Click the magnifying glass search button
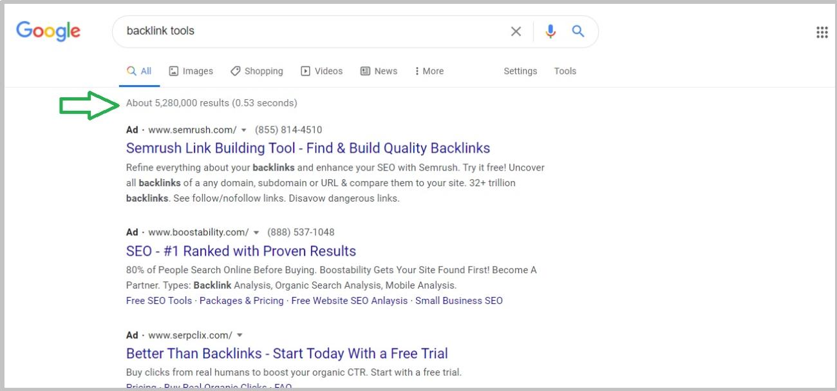837x391 pixels. click(578, 31)
